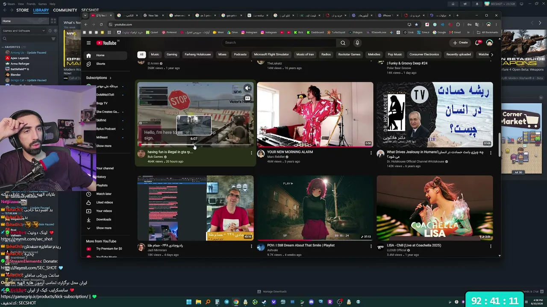The image size is (547, 307).
Task: Select the 'Music' category chip
Action: (x=155, y=55)
